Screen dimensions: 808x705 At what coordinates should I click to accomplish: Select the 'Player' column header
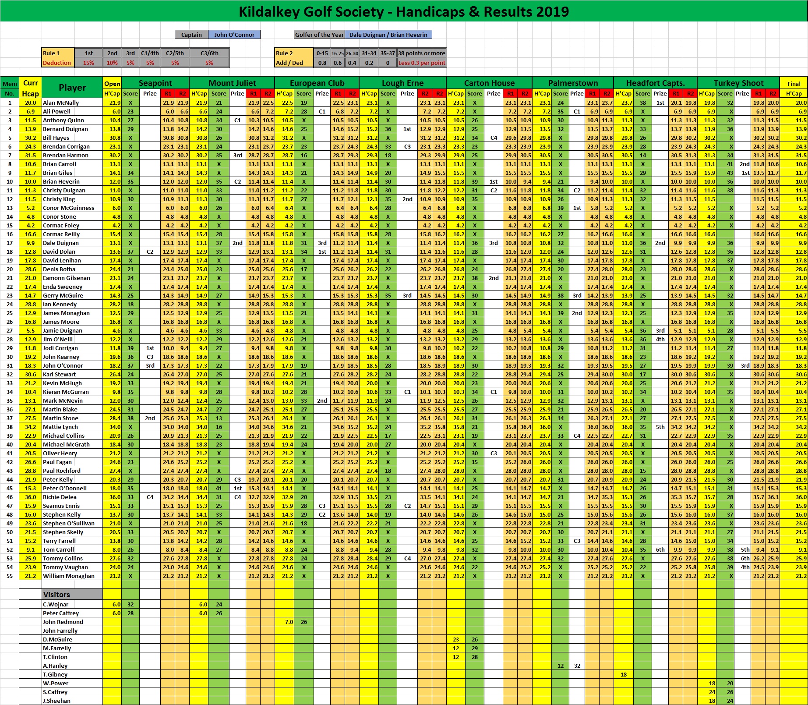coord(72,88)
